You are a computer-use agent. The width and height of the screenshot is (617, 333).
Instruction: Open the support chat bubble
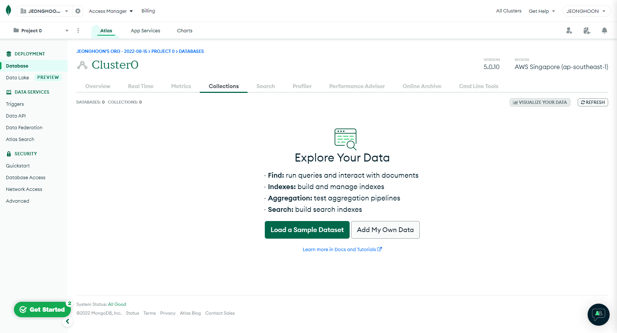tap(599, 315)
